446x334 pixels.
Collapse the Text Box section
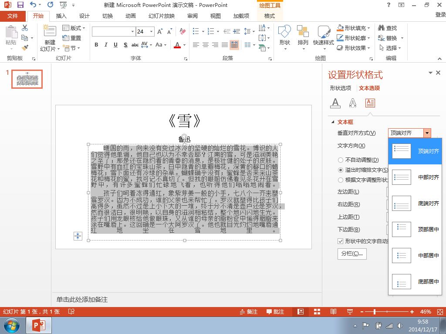point(333,122)
